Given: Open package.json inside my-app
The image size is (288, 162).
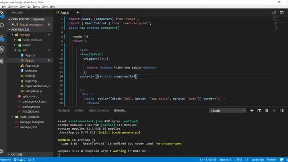Looking at the screenshot, I should point(31,107).
